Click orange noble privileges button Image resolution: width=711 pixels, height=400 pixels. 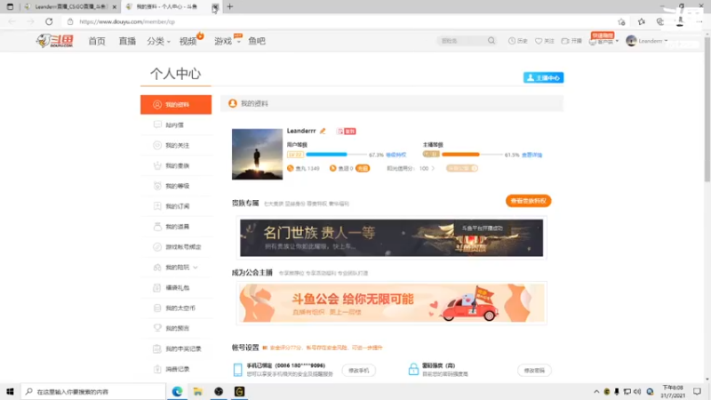tap(528, 201)
